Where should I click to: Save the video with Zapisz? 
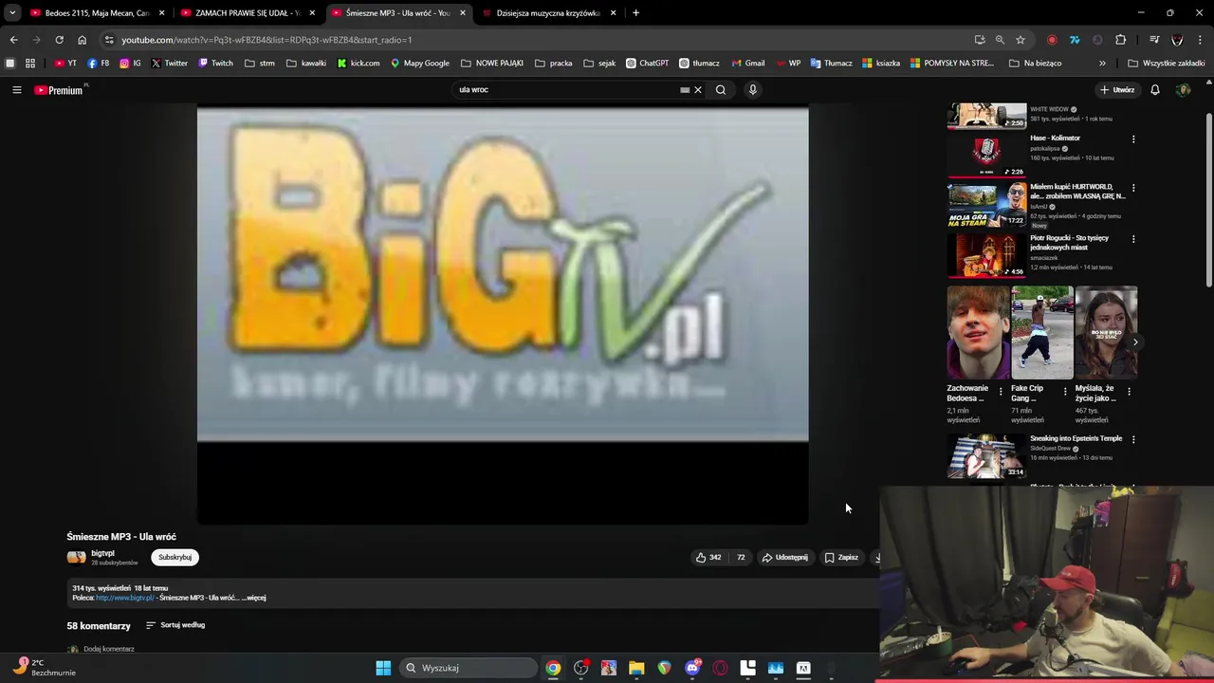(841, 558)
